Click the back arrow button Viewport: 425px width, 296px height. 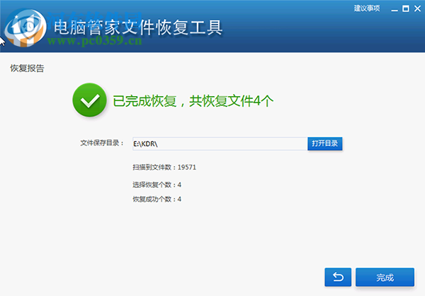pyautogui.click(x=338, y=277)
